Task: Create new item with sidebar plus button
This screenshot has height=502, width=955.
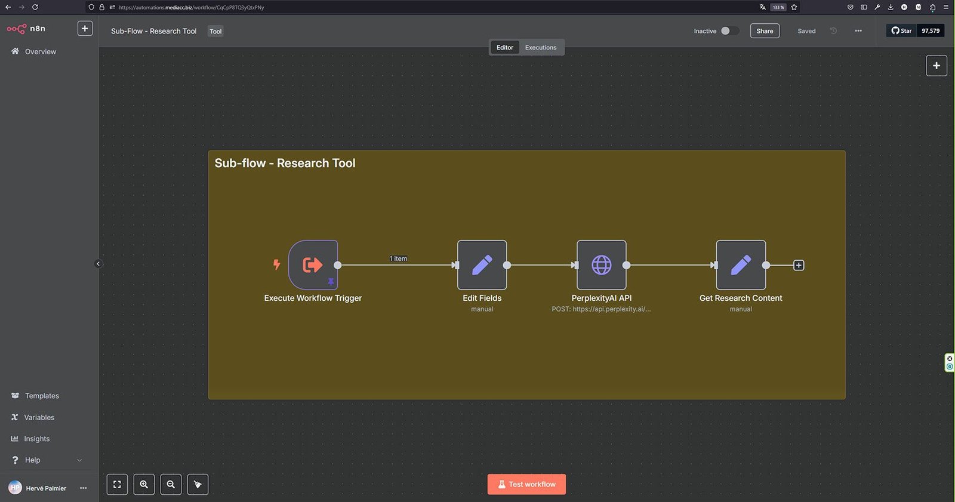Action: click(x=85, y=29)
